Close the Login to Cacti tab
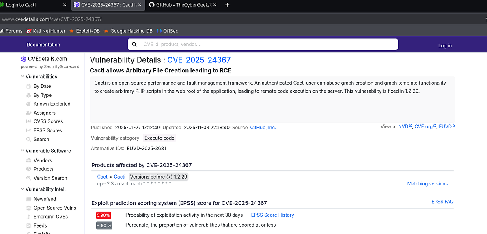Screen dimensions: 487x234 click(x=65, y=5)
